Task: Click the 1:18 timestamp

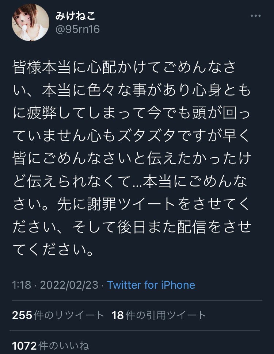Action: 21,285
